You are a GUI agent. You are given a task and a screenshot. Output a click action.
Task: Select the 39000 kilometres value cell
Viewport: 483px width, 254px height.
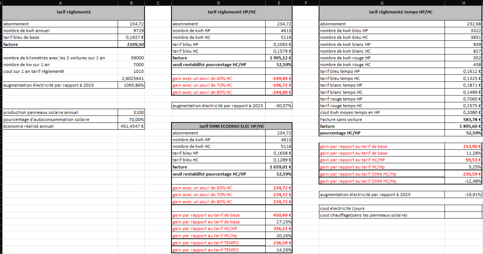[132, 58]
